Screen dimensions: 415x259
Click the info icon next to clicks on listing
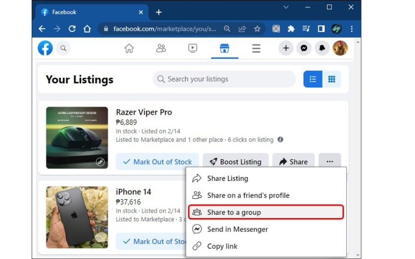(280, 140)
